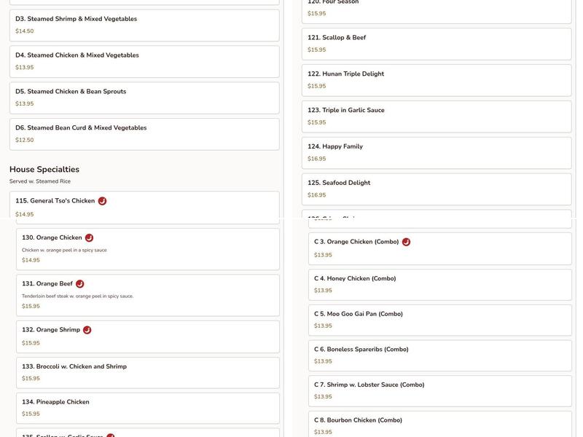Choose 123. Triple in Garlic Sauce
Image resolution: width=583 pixels, height=437 pixels.
click(437, 117)
